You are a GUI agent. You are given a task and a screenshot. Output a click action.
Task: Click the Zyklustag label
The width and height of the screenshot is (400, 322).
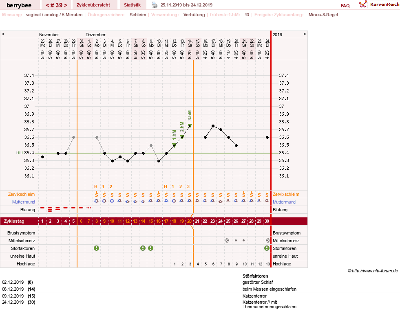tap(14, 221)
